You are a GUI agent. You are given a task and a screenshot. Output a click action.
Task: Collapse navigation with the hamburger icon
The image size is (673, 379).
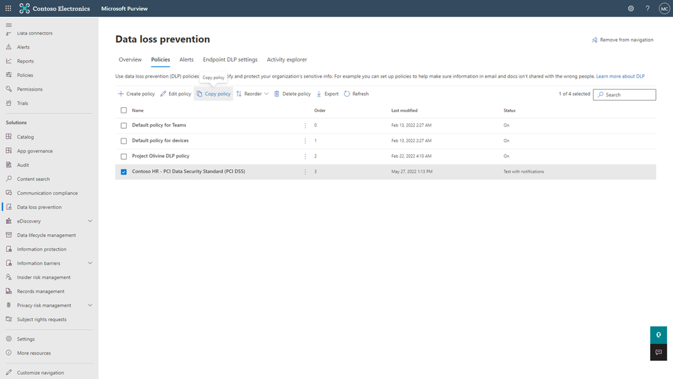9,25
